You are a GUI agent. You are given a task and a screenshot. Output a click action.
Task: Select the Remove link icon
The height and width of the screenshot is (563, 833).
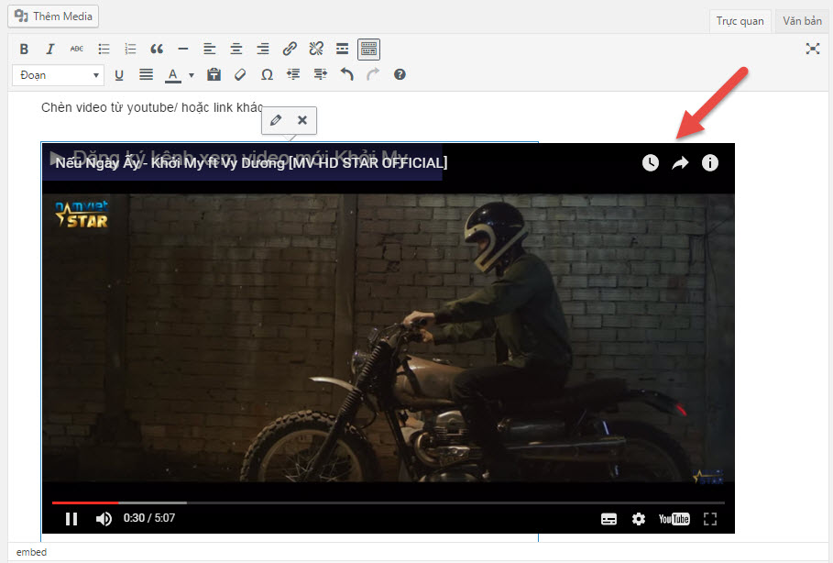click(315, 49)
